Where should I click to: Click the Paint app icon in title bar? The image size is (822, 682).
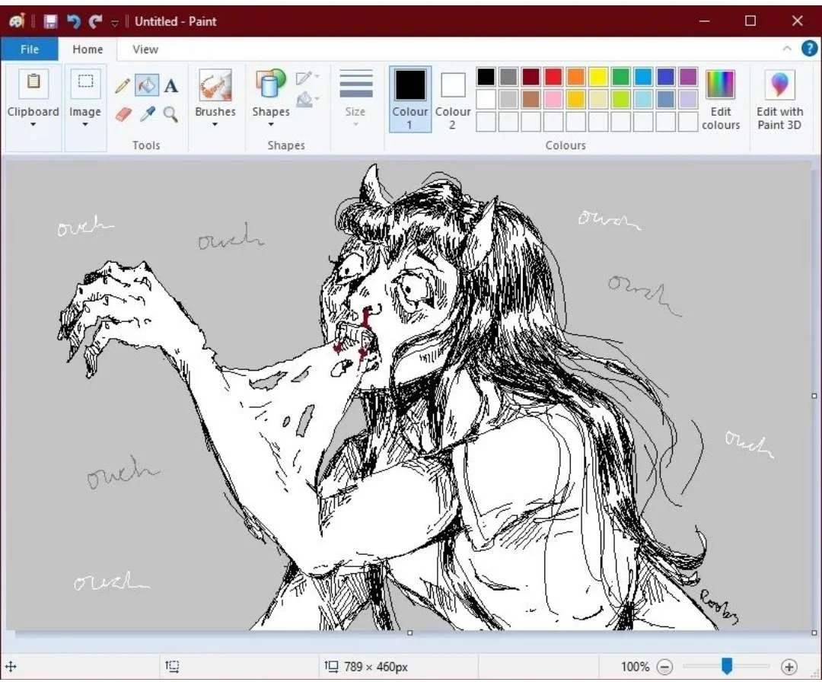tap(17, 21)
